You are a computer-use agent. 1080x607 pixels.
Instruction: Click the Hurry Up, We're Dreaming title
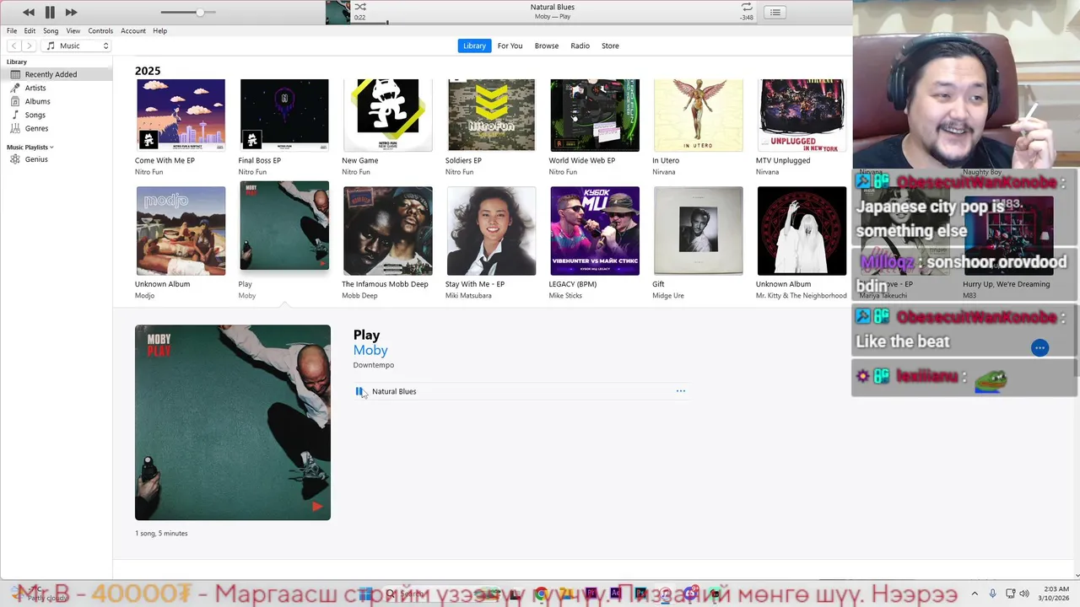(x=1007, y=284)
